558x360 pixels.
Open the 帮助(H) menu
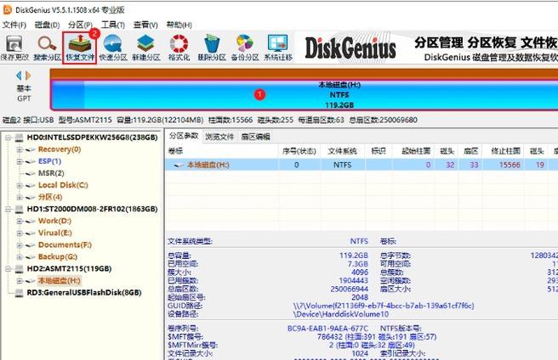tap(179, 25)
